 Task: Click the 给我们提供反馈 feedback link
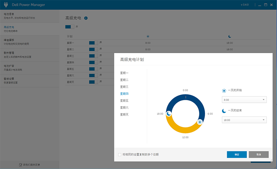(31, 165)
